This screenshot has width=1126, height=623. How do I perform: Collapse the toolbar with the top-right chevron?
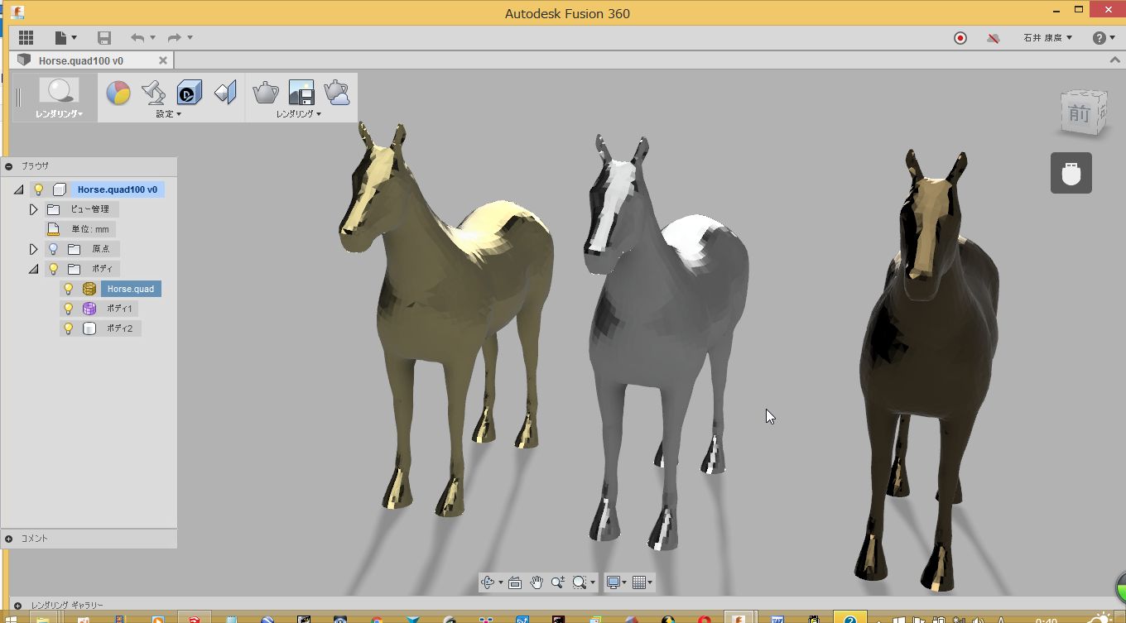pyautogui.click(x=1115, y=60)
